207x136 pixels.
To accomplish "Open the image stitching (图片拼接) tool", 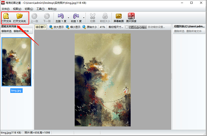I will click(x=131, y=18).
